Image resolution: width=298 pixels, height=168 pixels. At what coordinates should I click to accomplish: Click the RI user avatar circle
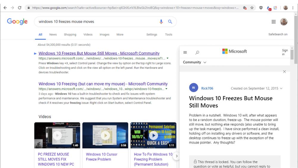point(194,88)
